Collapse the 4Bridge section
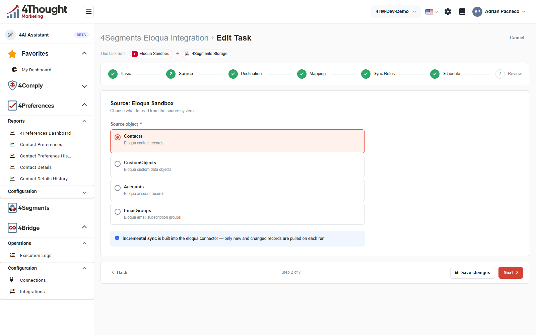Viewport: 536px width, 335px height. (84, 227)
